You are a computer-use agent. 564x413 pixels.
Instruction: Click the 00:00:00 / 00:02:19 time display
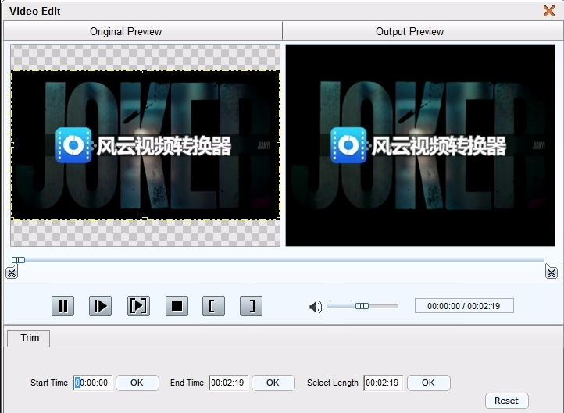tap(464, 306)
